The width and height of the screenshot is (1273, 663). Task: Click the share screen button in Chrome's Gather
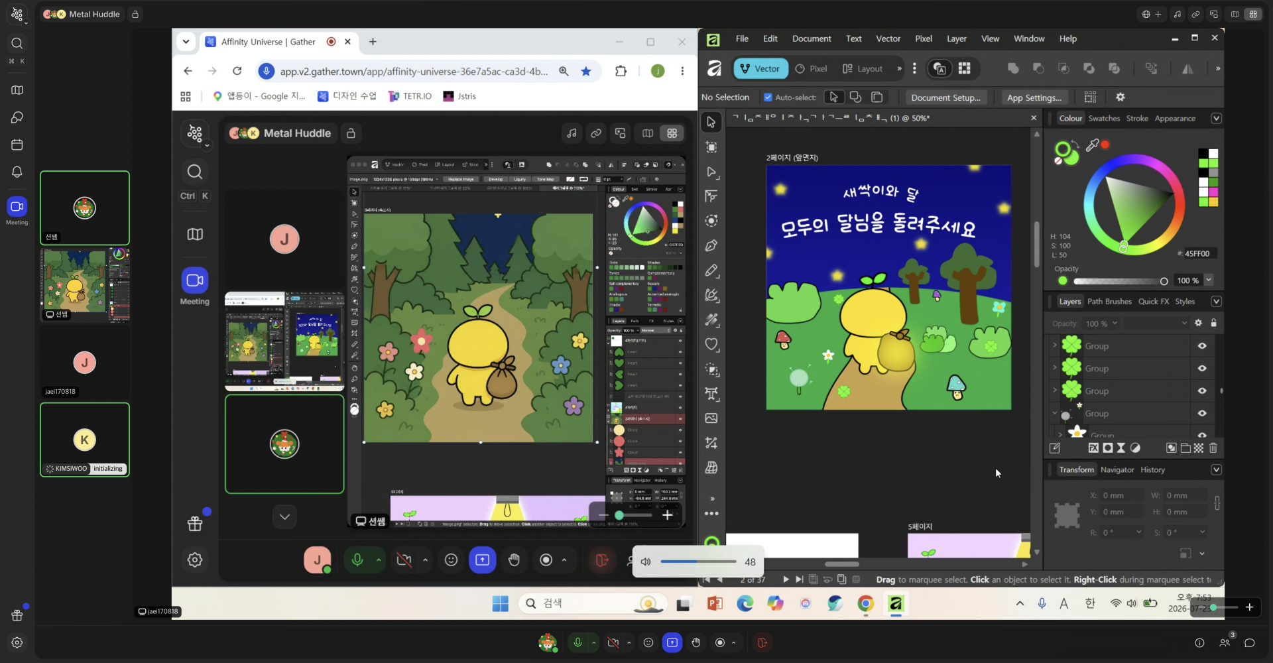coord(482,560)
